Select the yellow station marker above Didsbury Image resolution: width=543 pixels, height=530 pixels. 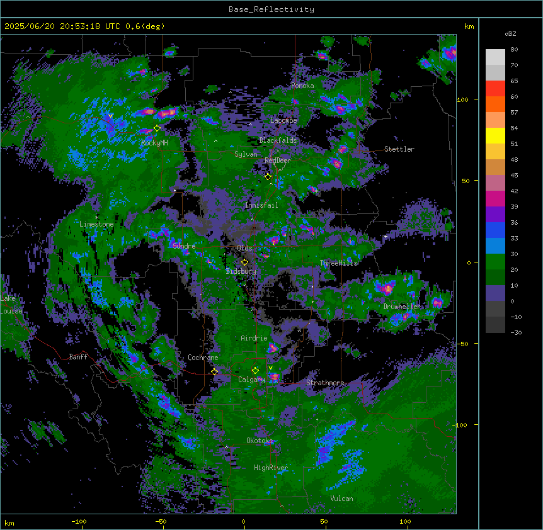coord(245,262)
